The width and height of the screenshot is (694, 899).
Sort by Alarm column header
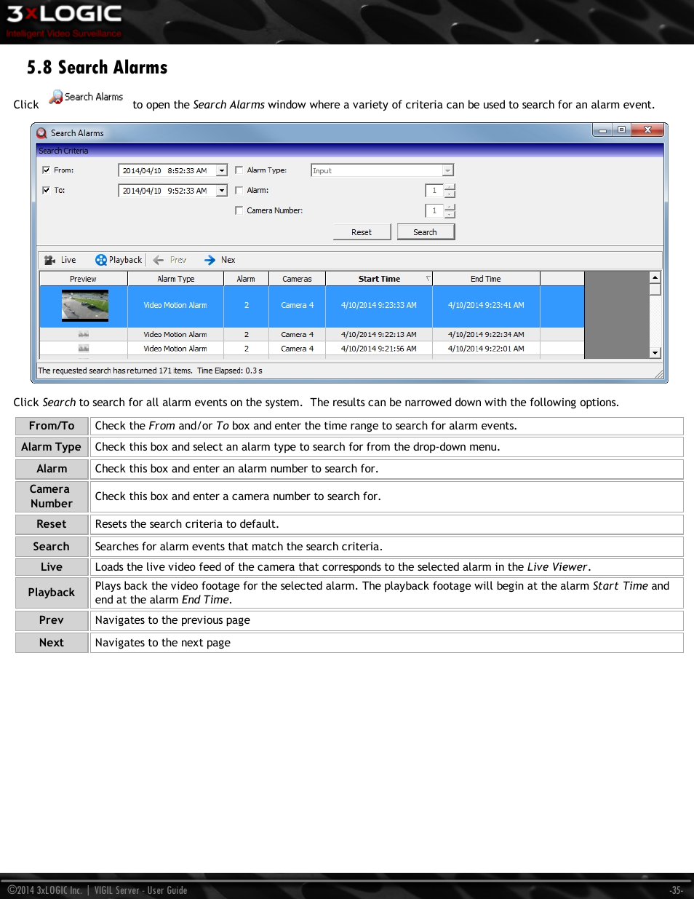point(246,279)
